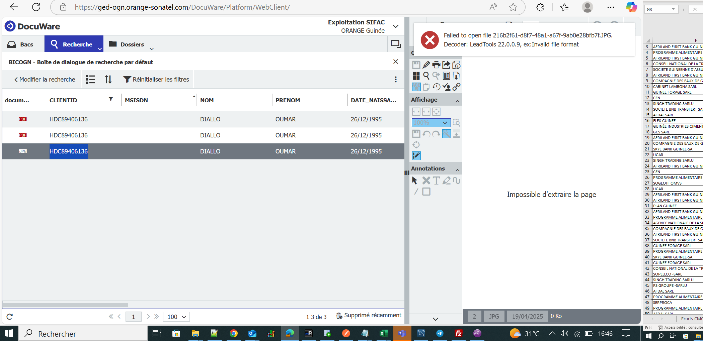The height and width of the screenshot is (341, 703).
Task: Switch to the Bacs tab
Action: 21,44
